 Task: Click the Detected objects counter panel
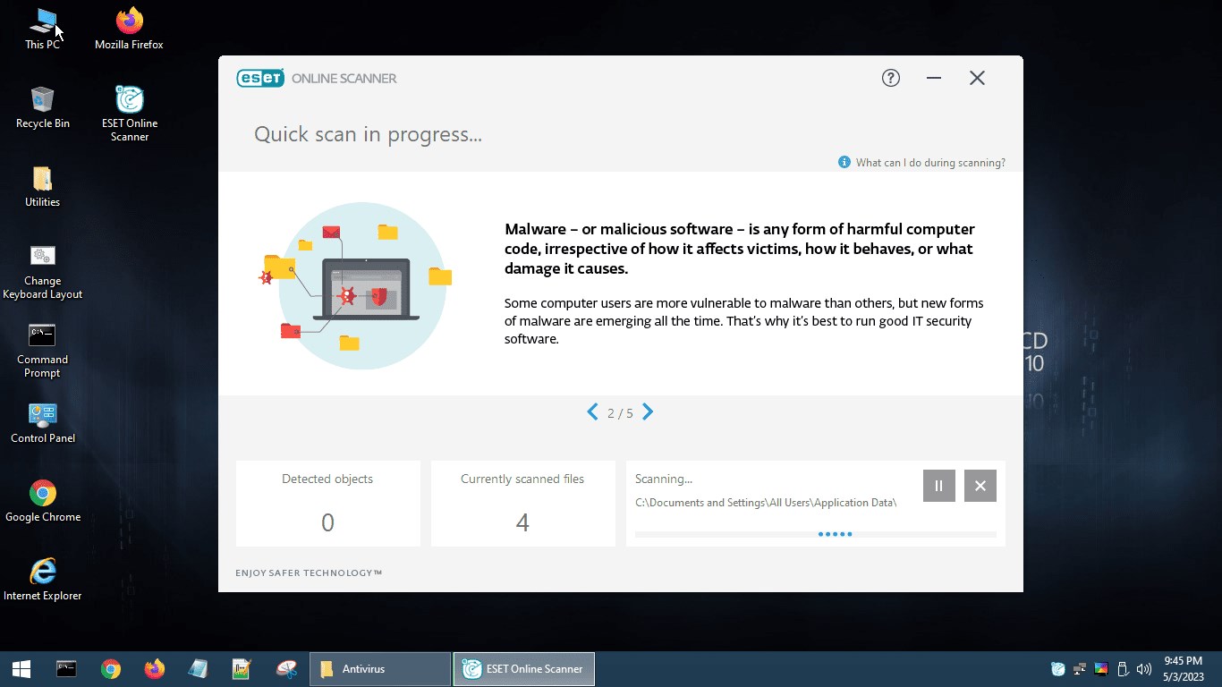328,504
